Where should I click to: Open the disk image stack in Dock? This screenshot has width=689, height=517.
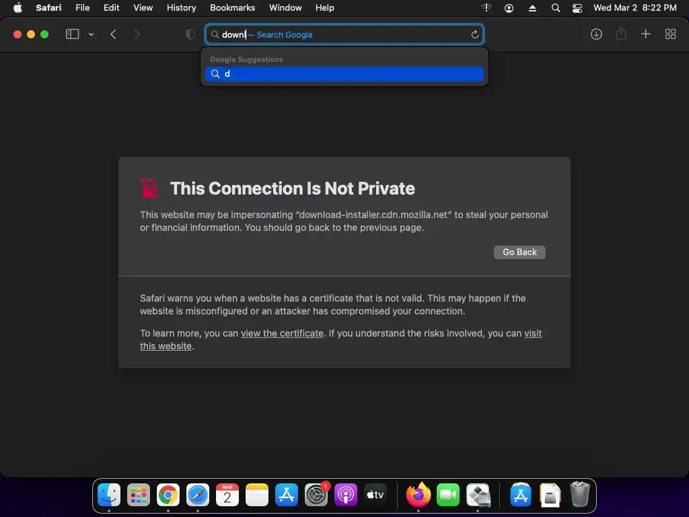point(550,495)
